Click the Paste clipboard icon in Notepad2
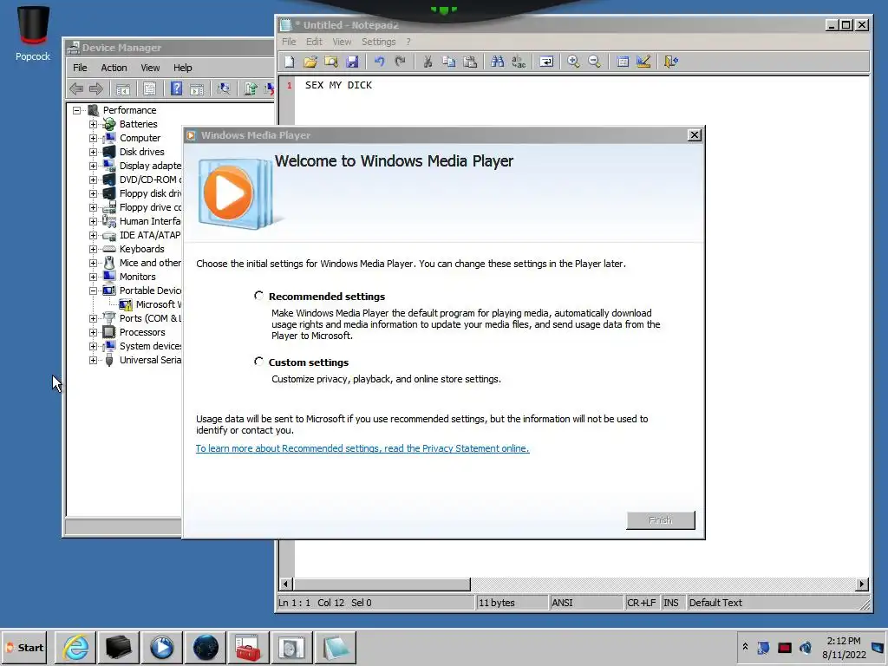Image resolution: width=888 pixels, height=666 pixels. tap(469, 62)
